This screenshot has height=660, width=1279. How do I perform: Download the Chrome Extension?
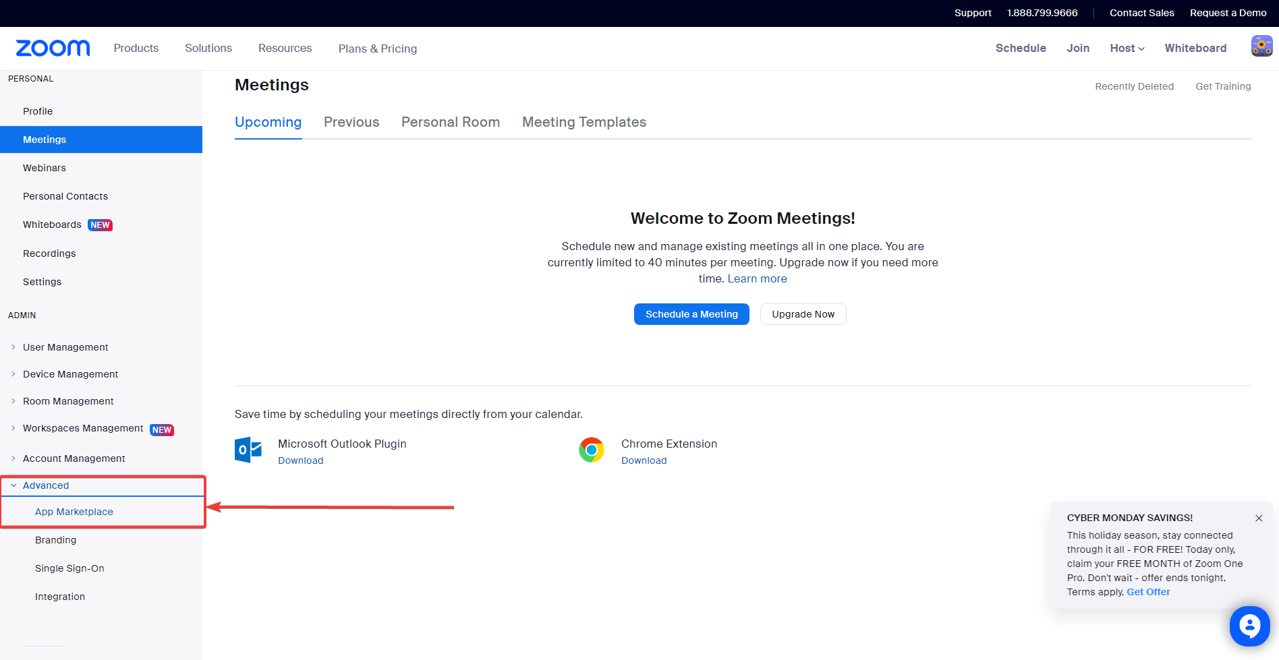tap(644, 460)
